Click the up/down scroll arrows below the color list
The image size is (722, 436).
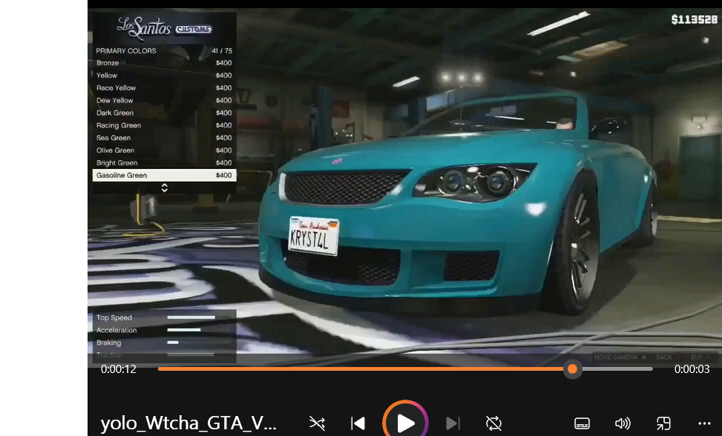pyautogui.click(x=165, y=188)
